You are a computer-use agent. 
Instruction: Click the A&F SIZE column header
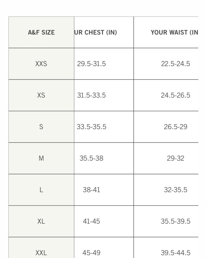[x=41, y=33]
